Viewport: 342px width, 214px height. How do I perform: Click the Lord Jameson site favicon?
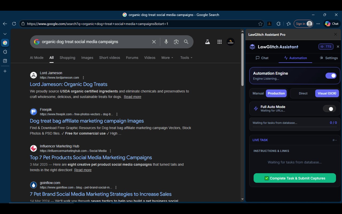coord(33,75)
